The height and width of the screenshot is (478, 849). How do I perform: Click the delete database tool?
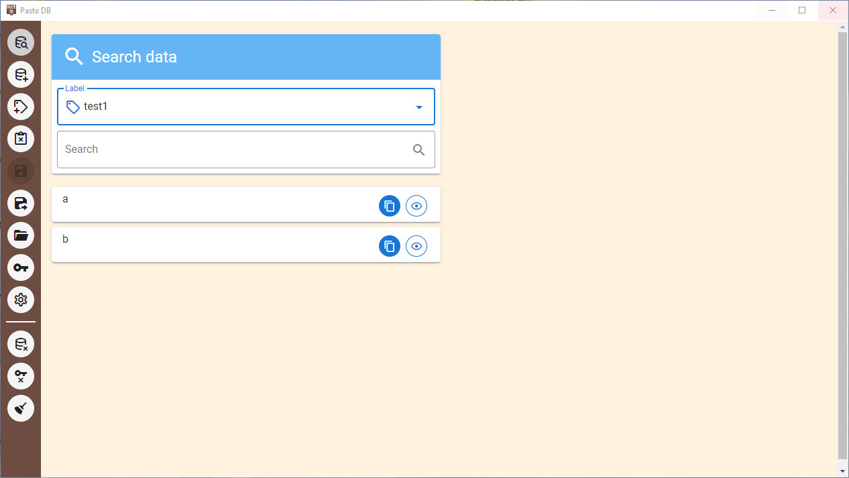tap(21, 344)
